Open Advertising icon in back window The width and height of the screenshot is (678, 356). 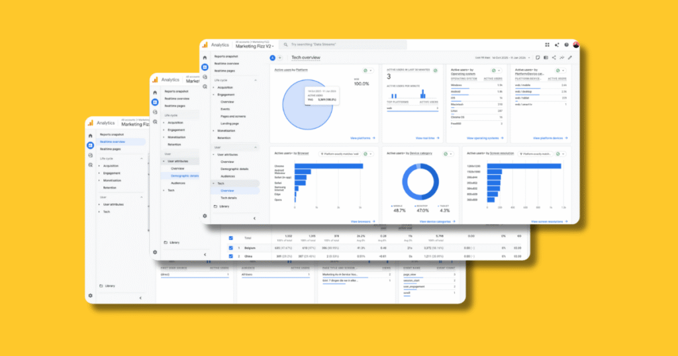point(90,165)
